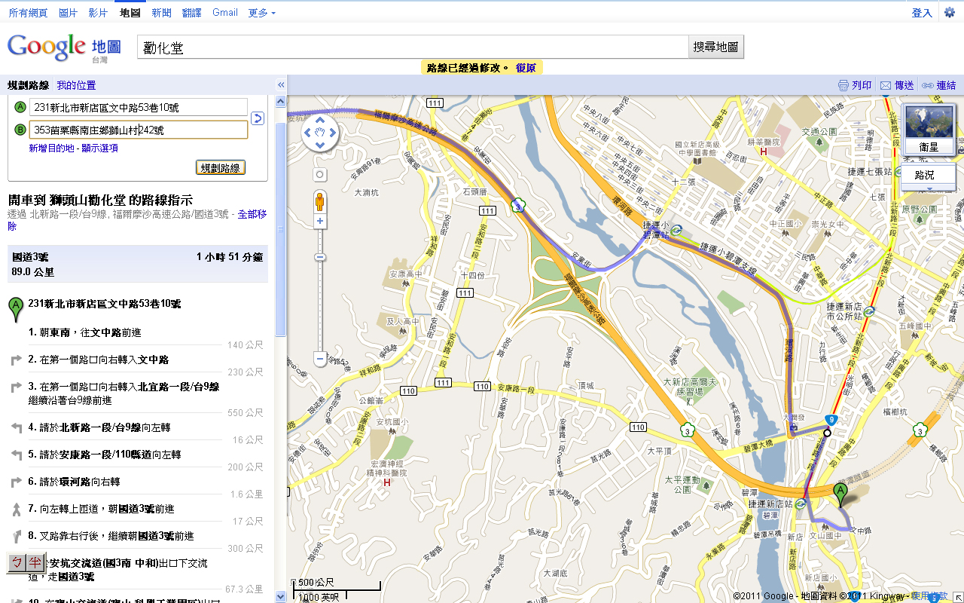
Task: Open the 新聞 tab
Action: (161, 13)
